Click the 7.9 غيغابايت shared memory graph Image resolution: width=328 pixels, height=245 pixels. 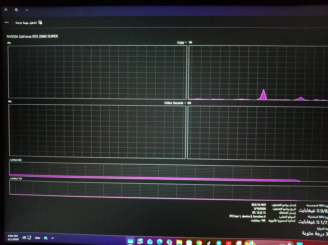coord(169,190)
